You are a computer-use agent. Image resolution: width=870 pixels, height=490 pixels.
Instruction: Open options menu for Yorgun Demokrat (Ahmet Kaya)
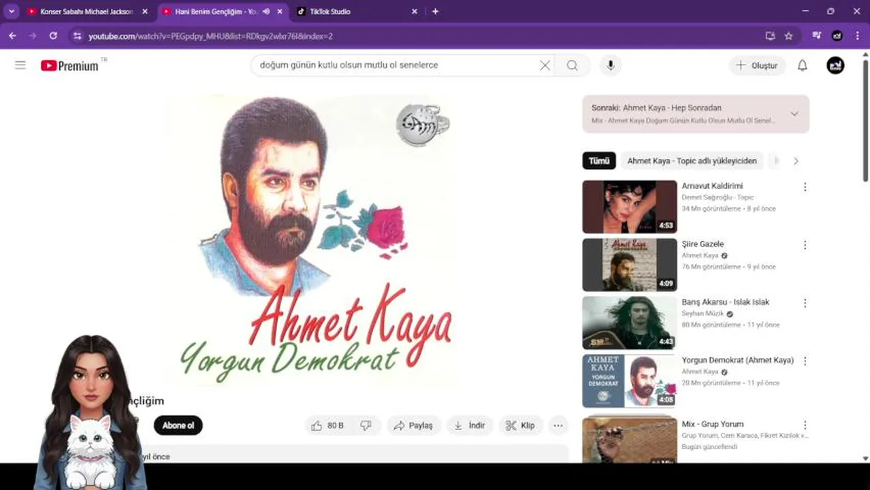pyautogui.click(x=805, y=361)
